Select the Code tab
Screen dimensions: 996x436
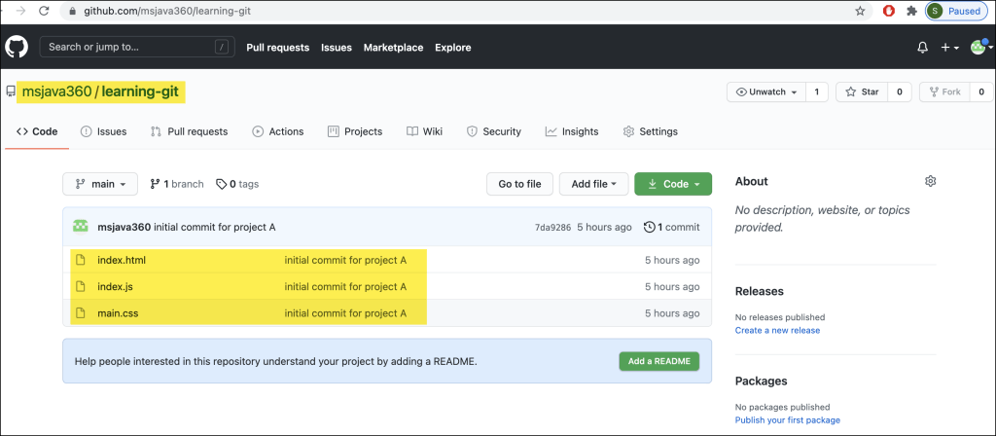(37, 131)
